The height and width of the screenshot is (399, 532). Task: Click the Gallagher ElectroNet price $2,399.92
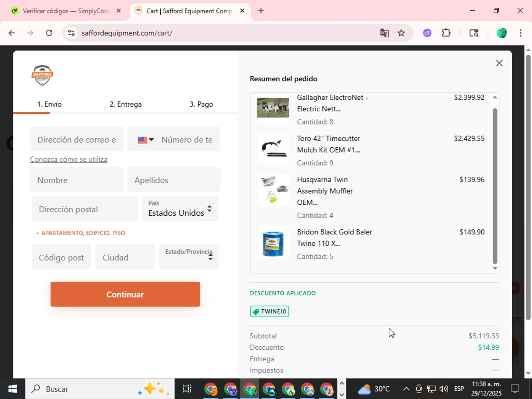coord(469,98)
